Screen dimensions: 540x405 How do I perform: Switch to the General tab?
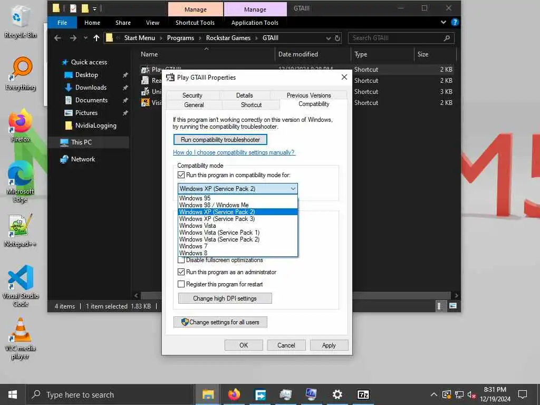click(x=194, y=105)
